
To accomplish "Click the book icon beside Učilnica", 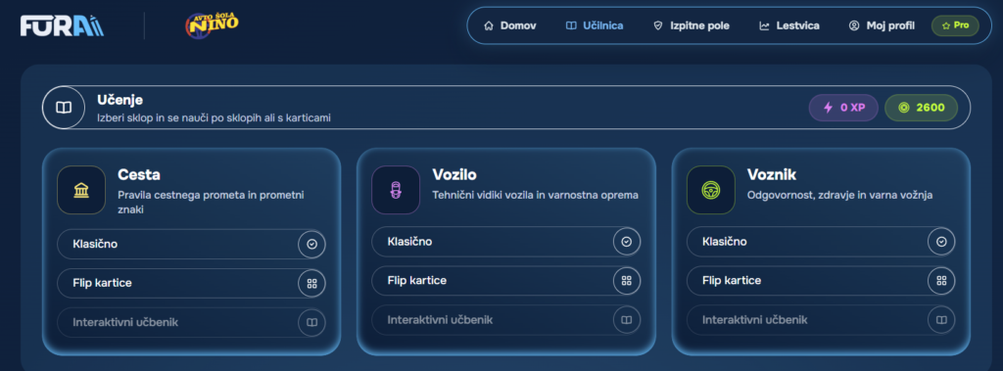I will pos(571,25).
